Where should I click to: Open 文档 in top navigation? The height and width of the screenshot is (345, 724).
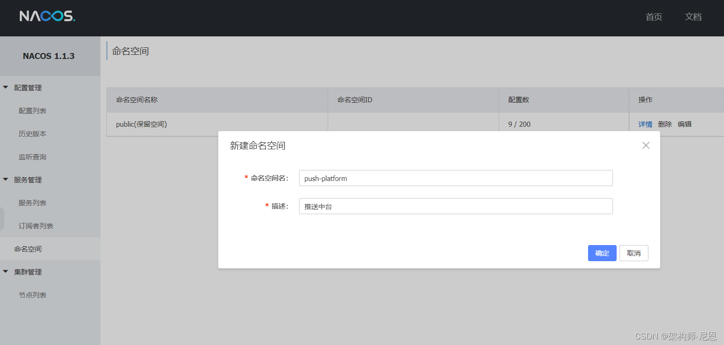tap(693, 17)
